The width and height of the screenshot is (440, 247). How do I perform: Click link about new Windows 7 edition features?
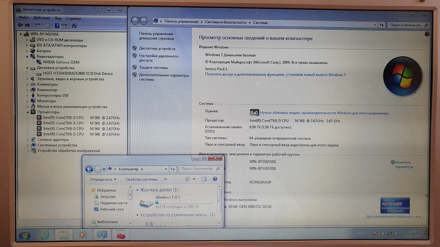pos(275,75)
